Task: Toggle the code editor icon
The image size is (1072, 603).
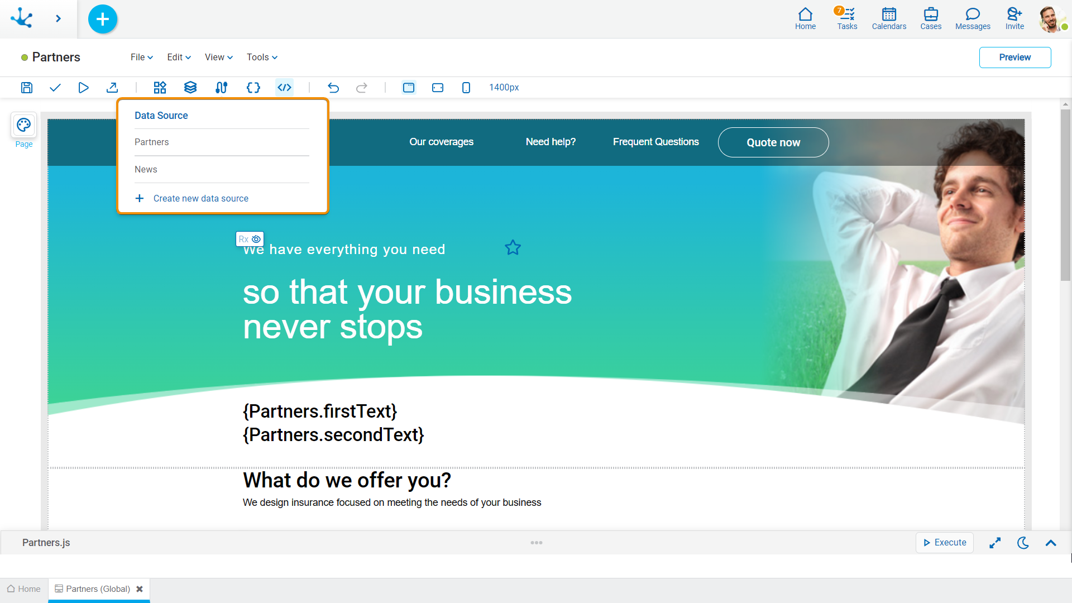Action: pyautogui.click(x=285, y=87)
